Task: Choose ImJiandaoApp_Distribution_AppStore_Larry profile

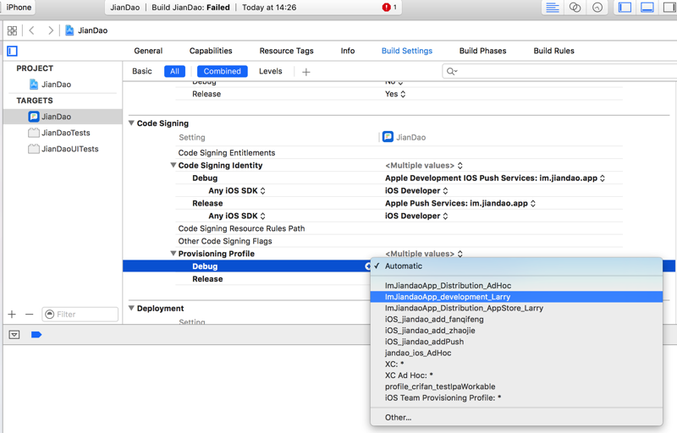Action: (516, 308)
